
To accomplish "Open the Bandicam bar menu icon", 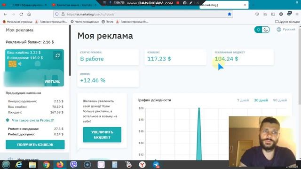I will (x=104, y=3).
